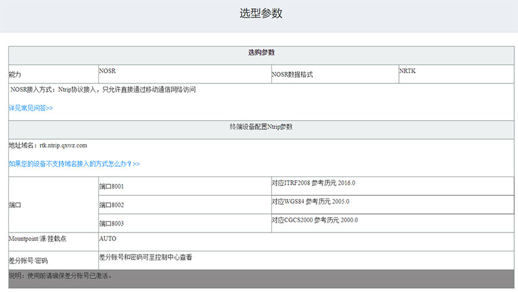Select the 选购参数 table header
This screenshot has width=518, height=292.
[x=261, y=52]
